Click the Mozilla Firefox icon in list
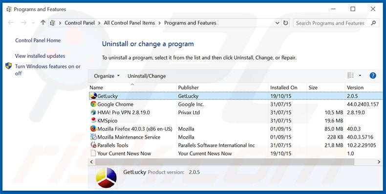 [93, 128]
